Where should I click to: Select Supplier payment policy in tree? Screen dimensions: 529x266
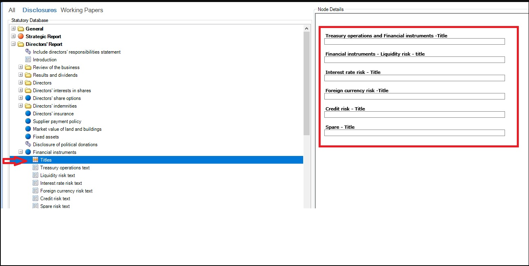click(x=57, y=121)
